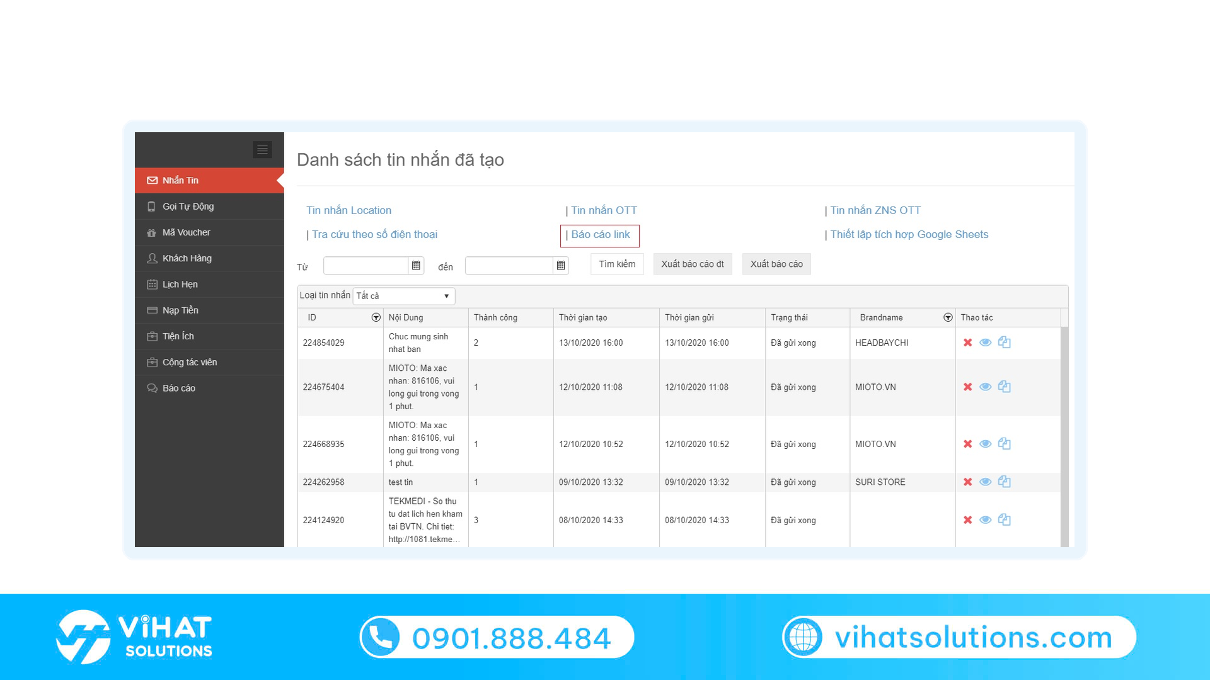View details of message 224668935 eye icon

pos(986,444)
